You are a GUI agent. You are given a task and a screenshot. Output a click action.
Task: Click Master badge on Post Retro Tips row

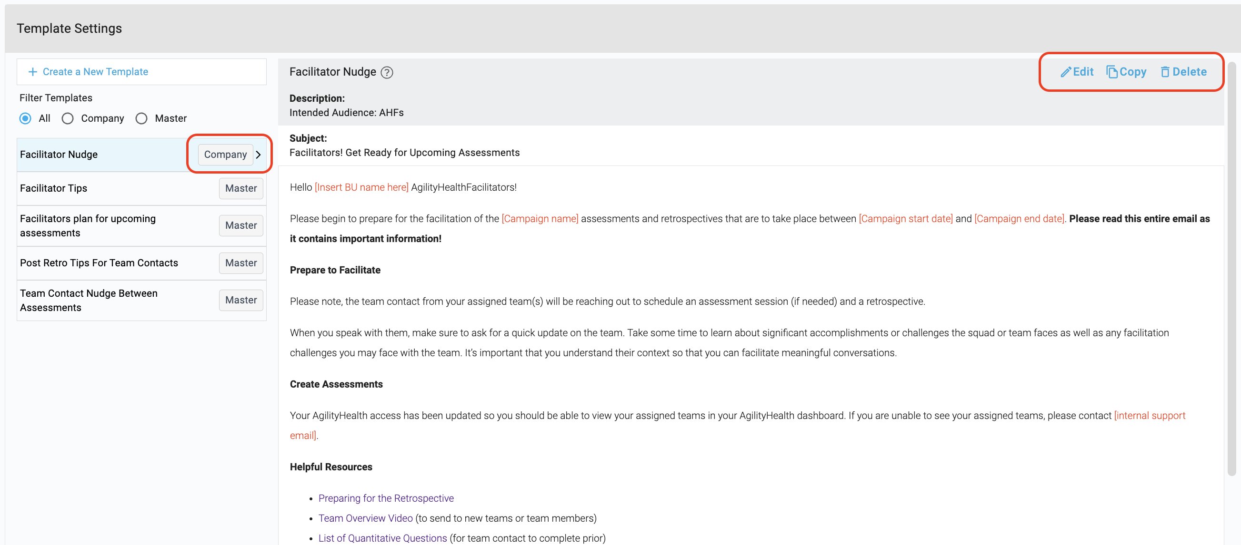[241, 263]
